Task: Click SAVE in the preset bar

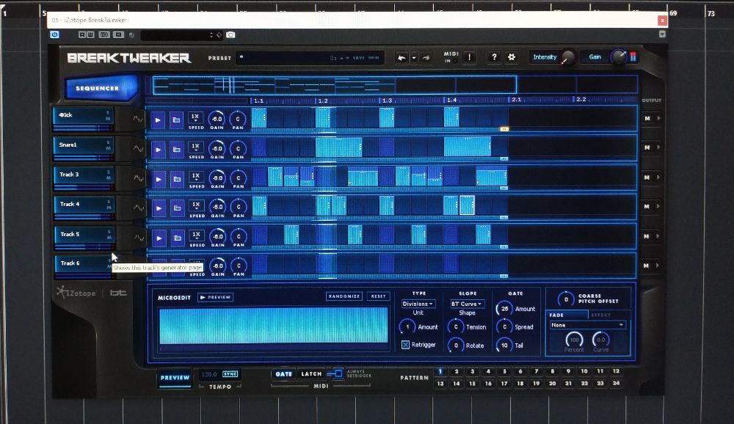Action: coord(359,58)
